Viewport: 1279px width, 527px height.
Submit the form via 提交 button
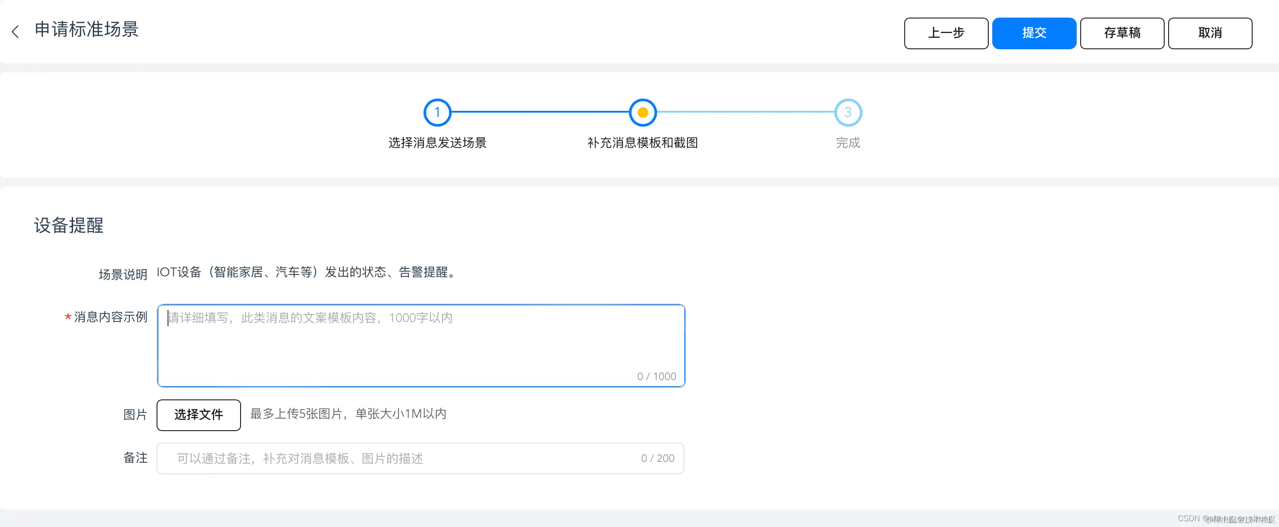point(1034,33)
